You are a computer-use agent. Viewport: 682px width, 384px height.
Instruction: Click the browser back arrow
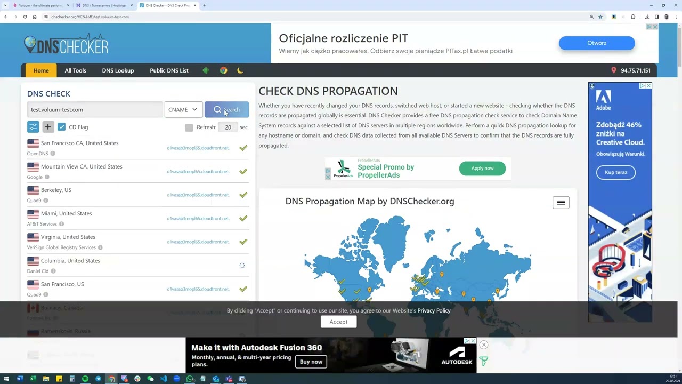[x=6, y=17]
